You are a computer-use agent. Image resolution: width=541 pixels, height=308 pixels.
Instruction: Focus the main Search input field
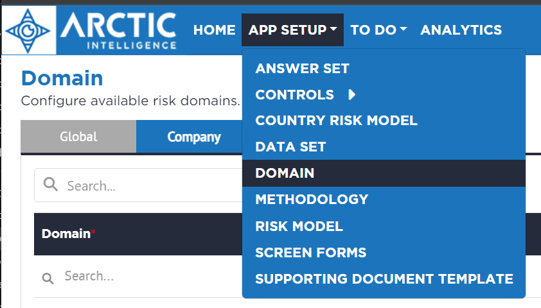click(x=139, y=185)
